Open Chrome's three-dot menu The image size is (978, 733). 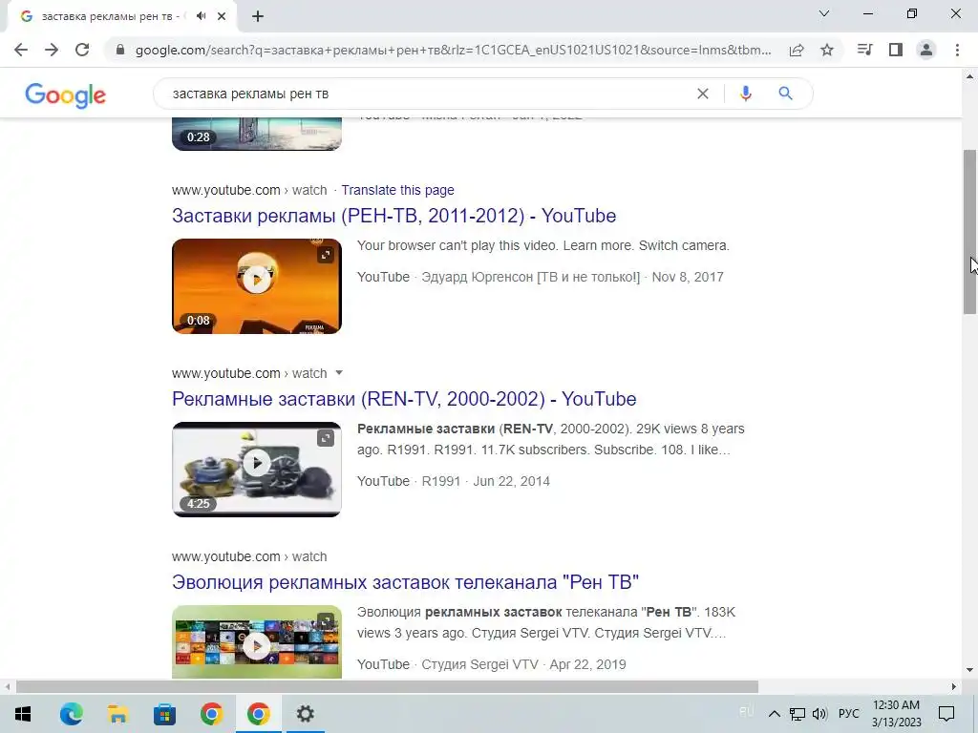coord(957,50)
